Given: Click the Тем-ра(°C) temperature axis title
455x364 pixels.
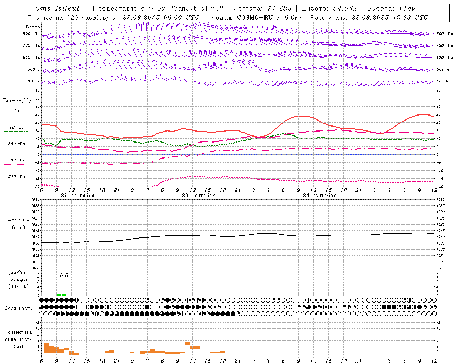Looking at the screenshot, I should [x=17, y=101].
